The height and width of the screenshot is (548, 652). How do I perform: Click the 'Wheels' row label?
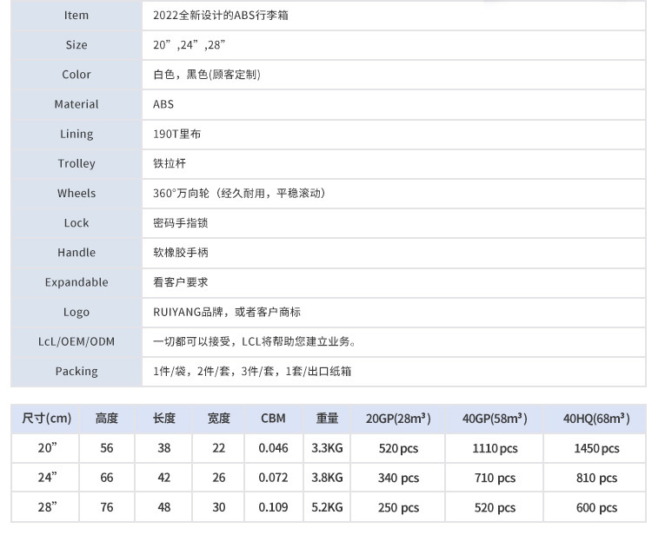(x=77, y=193)
